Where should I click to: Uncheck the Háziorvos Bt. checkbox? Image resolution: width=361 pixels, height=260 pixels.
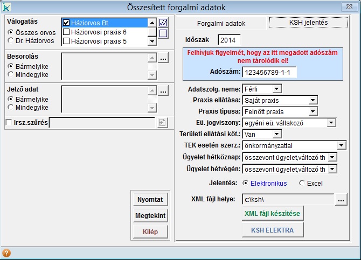[x=67, y=23]
